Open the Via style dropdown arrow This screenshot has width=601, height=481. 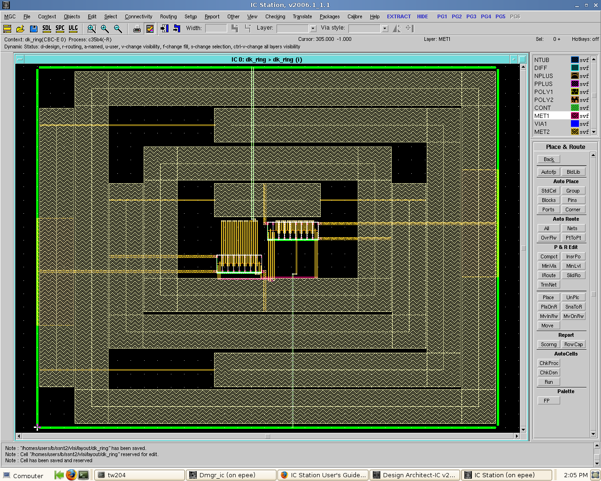coord(385,29)
